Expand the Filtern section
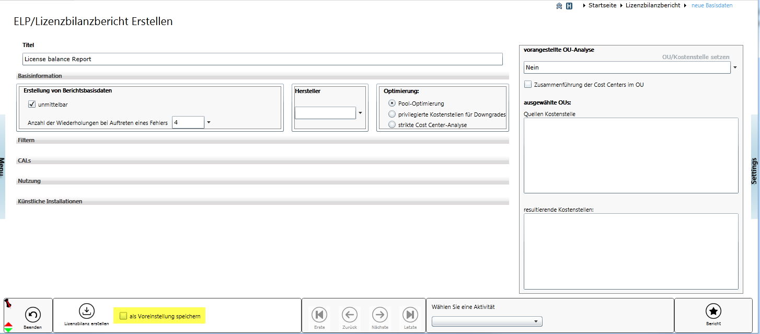The height and width of the screenshot is (334, 760). pyautogui.click(x=26, y=141)
